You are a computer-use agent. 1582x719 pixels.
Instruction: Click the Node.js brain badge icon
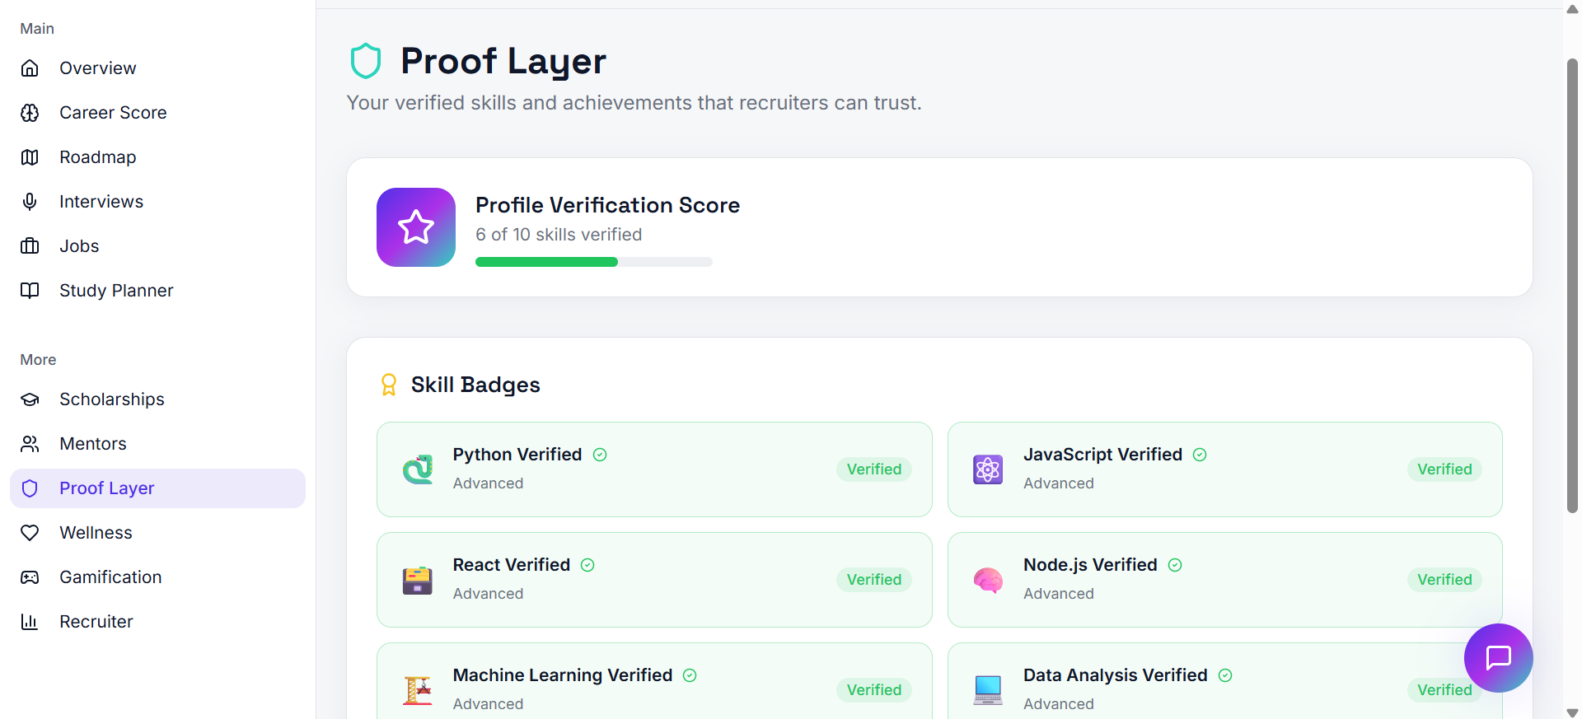coord(988,580)
